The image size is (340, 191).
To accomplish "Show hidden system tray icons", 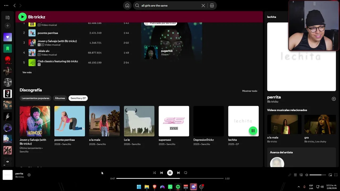I will coord(299,187).
